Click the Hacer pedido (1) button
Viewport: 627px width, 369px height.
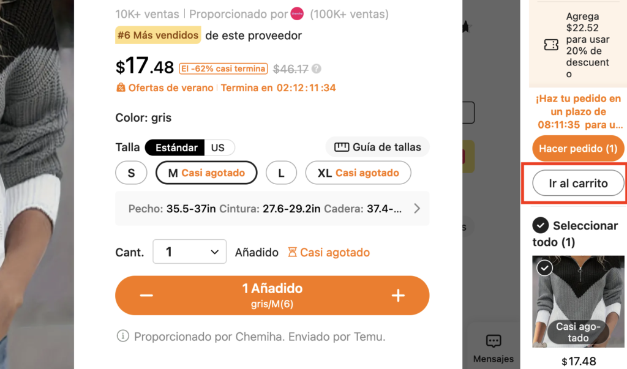click(x=578, y=149)
